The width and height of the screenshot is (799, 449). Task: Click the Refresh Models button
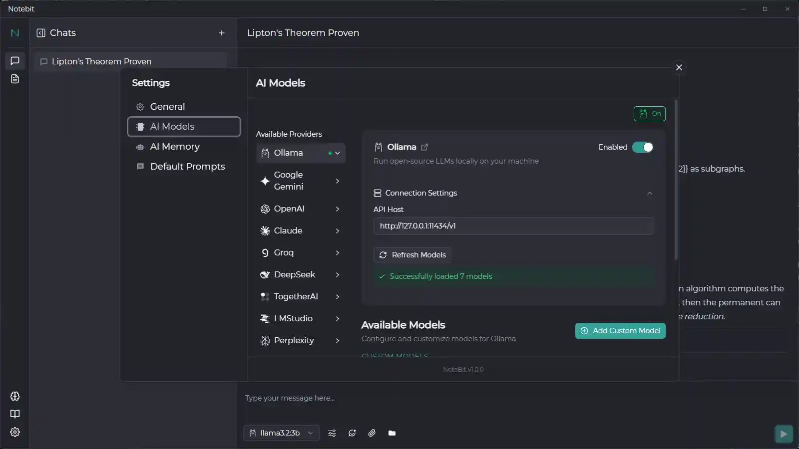pos(412,255)
